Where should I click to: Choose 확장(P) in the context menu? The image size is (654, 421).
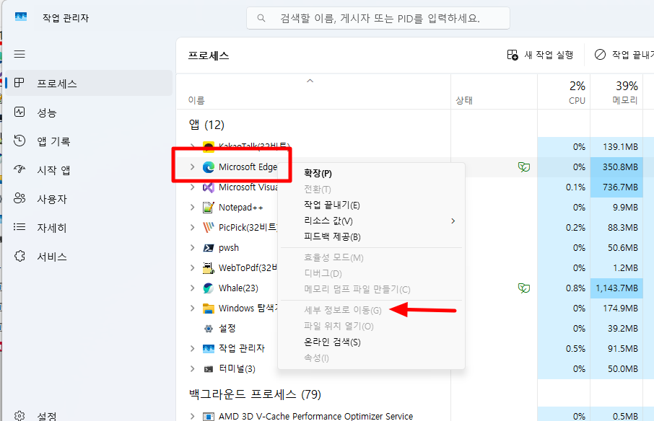pos(371,173)
